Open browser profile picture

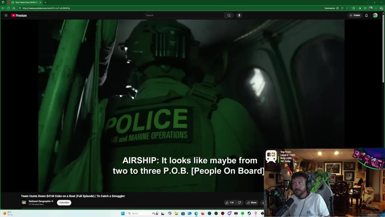[371, 8]
